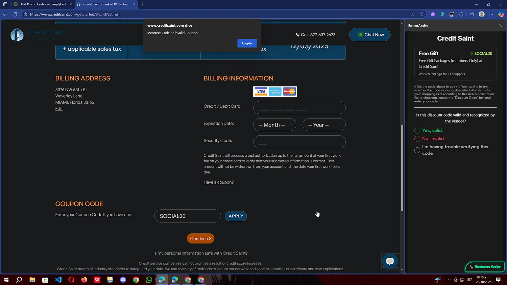Open the Have a coupon? link

point(219,182)
